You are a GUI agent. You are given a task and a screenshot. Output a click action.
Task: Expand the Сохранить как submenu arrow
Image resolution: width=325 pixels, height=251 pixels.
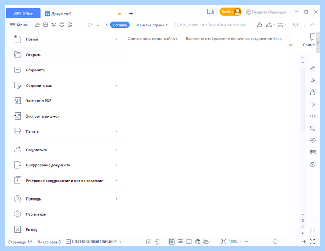coord(116,85)
